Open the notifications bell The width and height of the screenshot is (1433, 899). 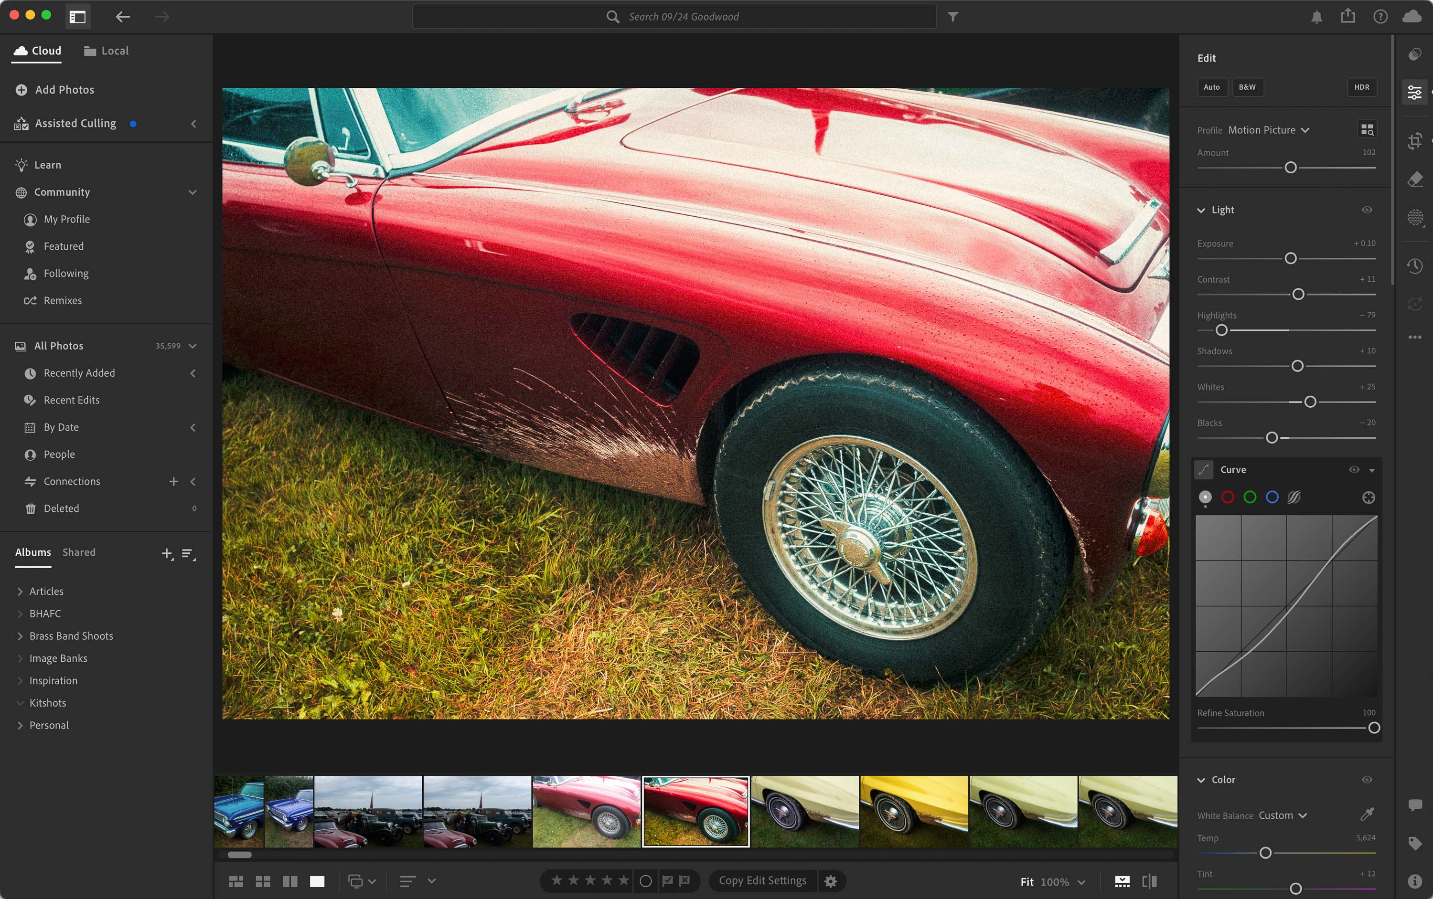click(1316, 17)
